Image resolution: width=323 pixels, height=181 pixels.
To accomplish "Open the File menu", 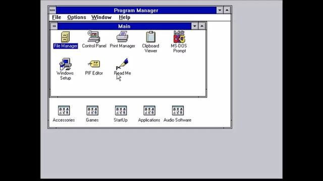I will (57, 18).
